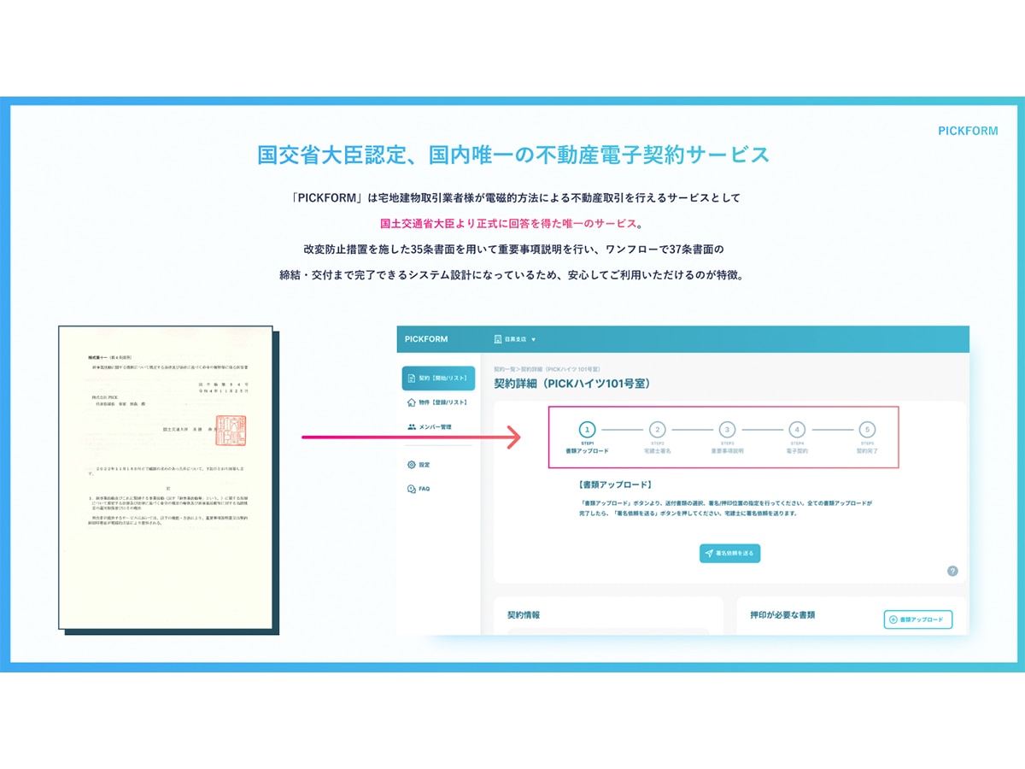Open FAQ in the sidebar
The height and width of the screenshot is (769, 1025).
pyautogui.click(x=419, y=489)
